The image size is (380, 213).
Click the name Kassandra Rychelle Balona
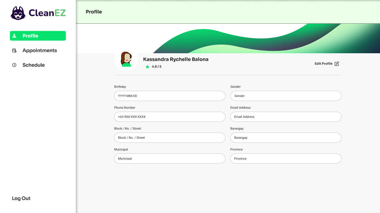click(x=176, y=59)
